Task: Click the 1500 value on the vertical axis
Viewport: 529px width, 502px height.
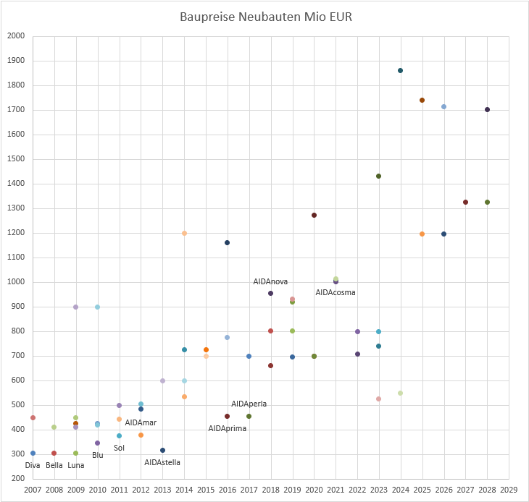Action: tap(16, 158)
